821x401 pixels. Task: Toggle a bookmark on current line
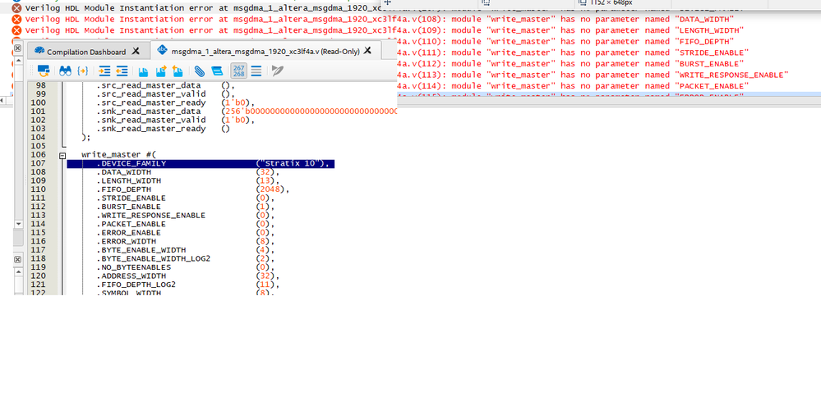[143, 71]
